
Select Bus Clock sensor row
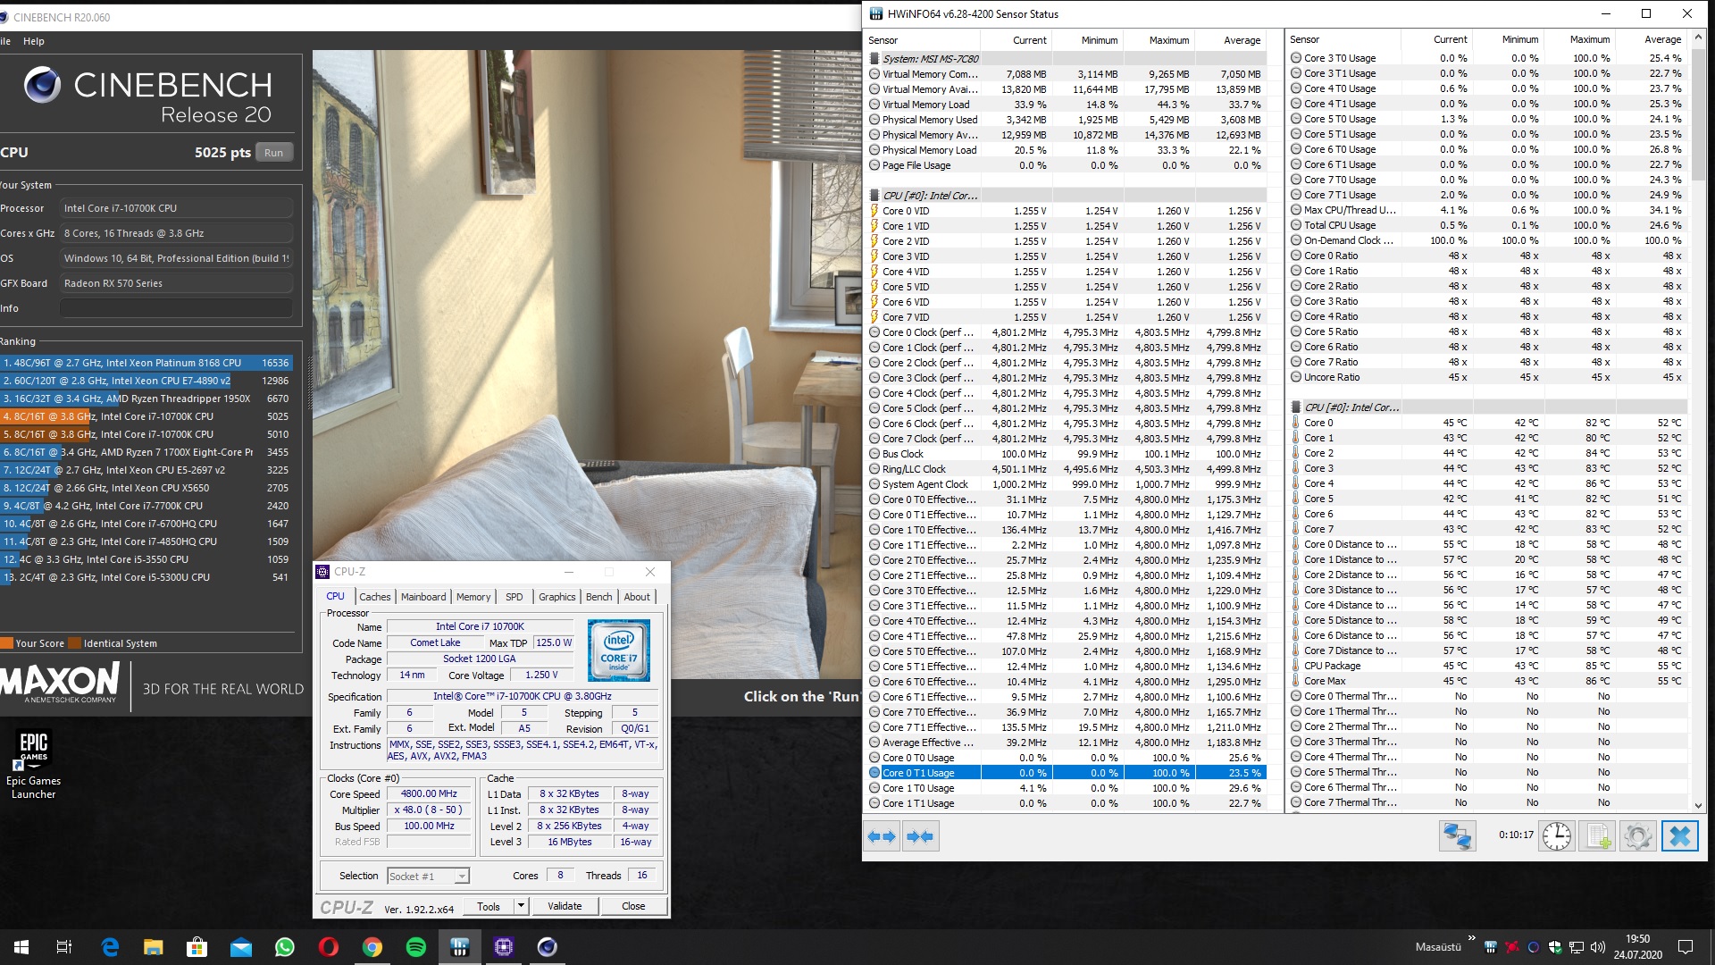click(x=1067, y=454)
